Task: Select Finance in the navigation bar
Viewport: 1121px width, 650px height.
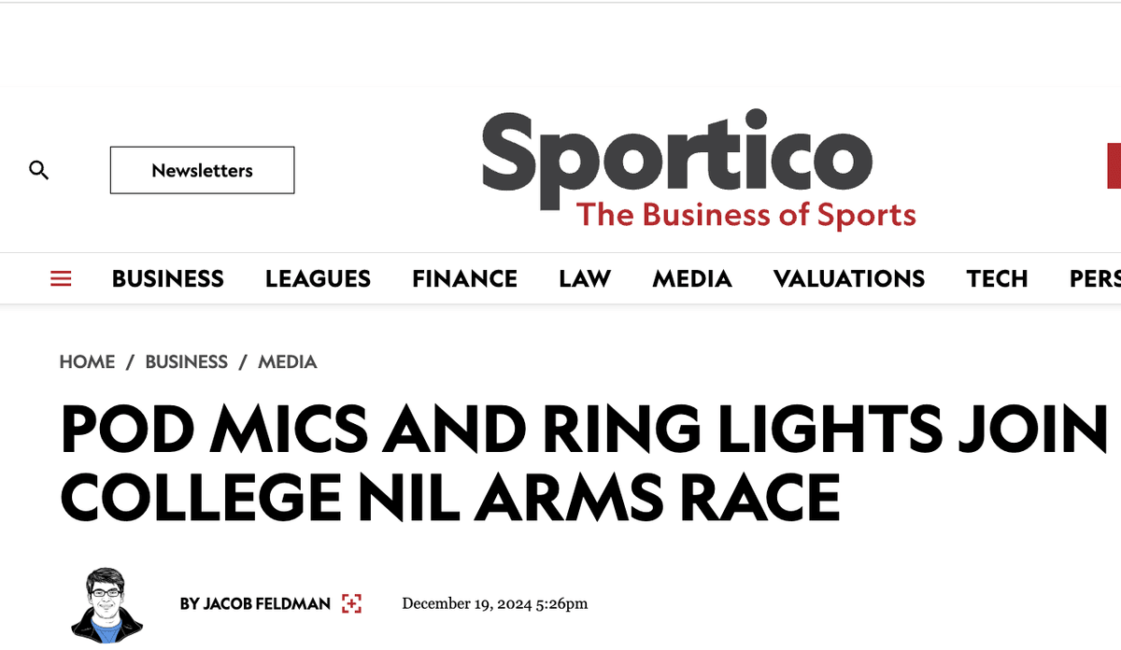Action: (464, 278)
